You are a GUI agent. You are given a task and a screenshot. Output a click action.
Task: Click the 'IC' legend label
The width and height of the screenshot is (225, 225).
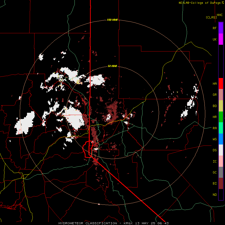(x=214, y=161)
